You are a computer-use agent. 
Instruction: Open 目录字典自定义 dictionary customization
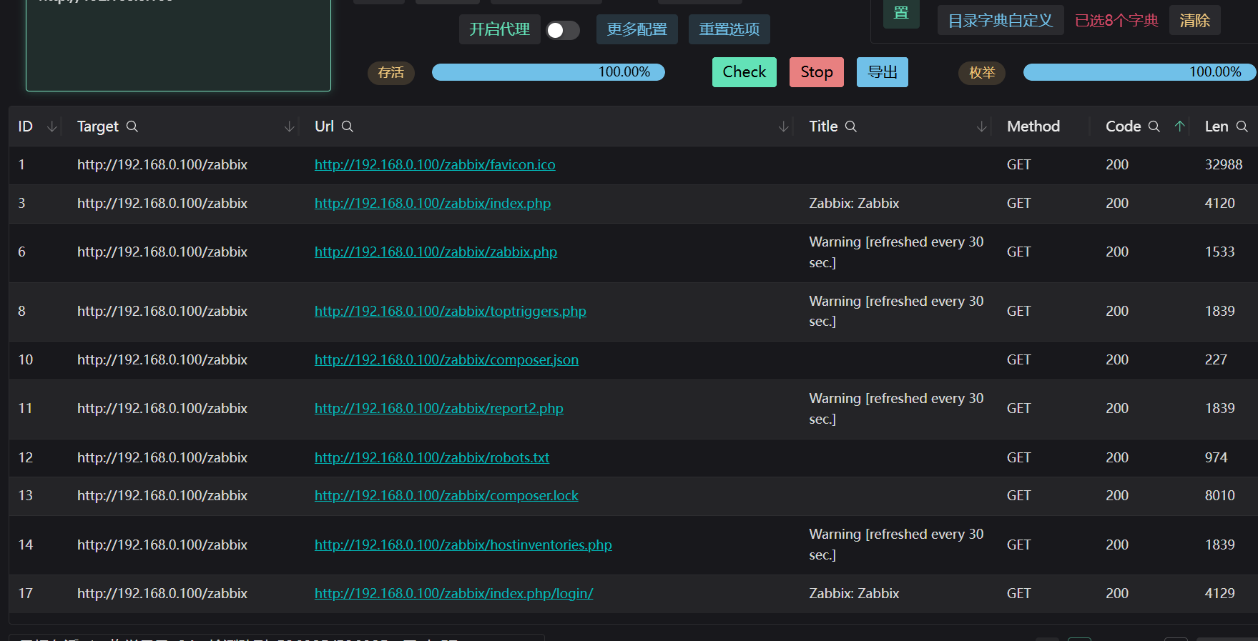click(x=1001, y=20)
